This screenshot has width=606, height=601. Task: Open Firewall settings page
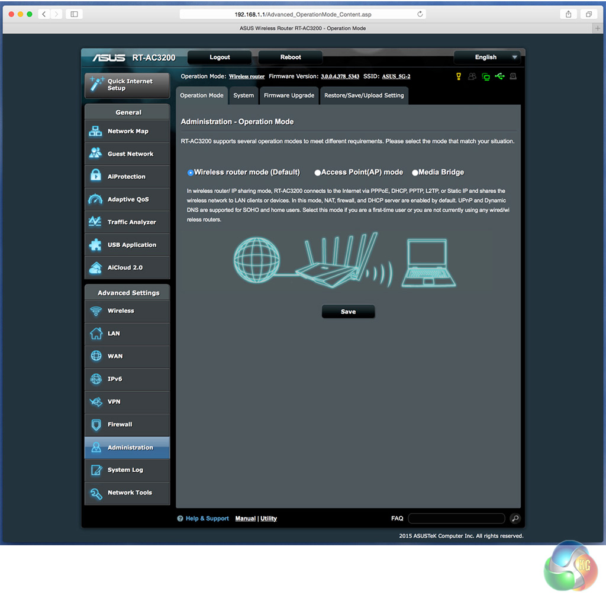pos(127,424)
